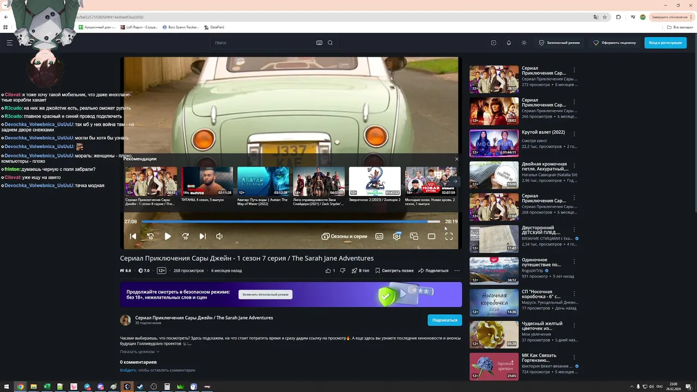Open options for Двойная кромочная петля video

point(574,166)
